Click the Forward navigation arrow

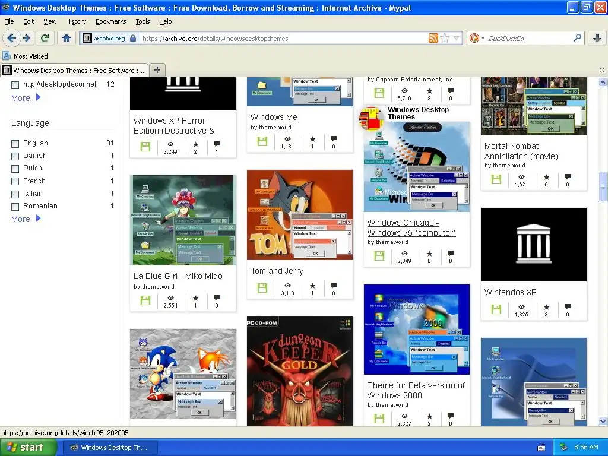tap(27, 38)
